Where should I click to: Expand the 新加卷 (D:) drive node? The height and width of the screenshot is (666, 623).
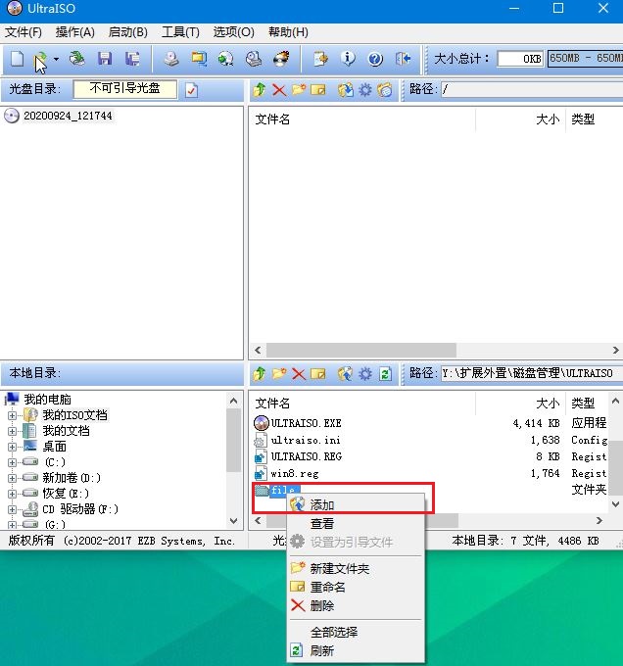pos(12,478)
